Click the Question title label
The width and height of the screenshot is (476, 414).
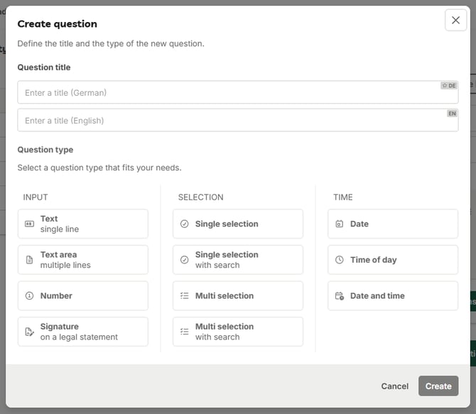click(44, 67)
